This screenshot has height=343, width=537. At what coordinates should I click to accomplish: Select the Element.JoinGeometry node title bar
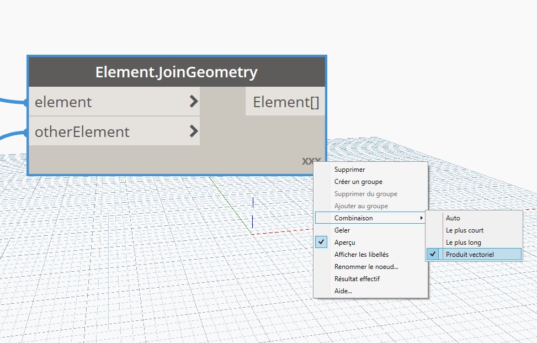(177, 72)
